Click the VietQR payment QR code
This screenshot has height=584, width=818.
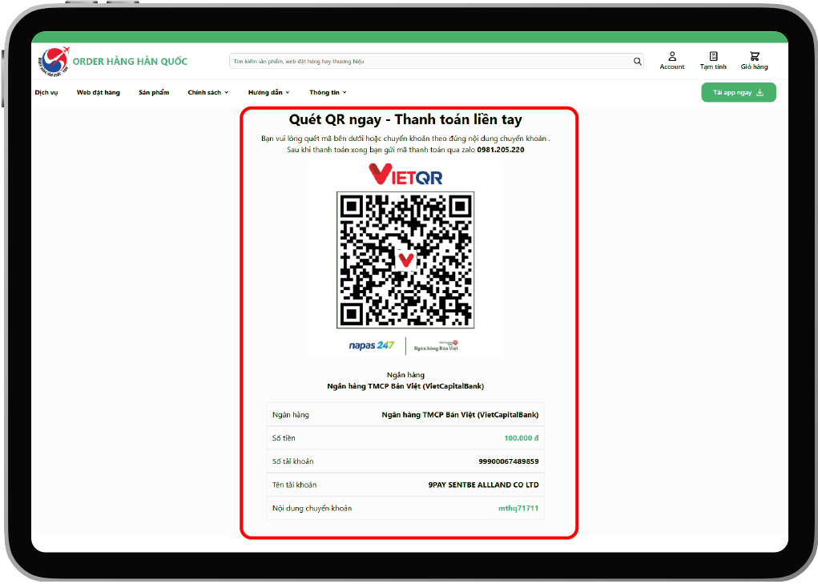[405, 260]
